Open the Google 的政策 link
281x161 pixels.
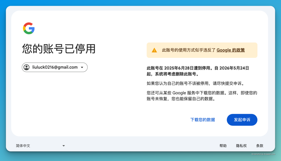pyautogui.click(x=231, y=50)
